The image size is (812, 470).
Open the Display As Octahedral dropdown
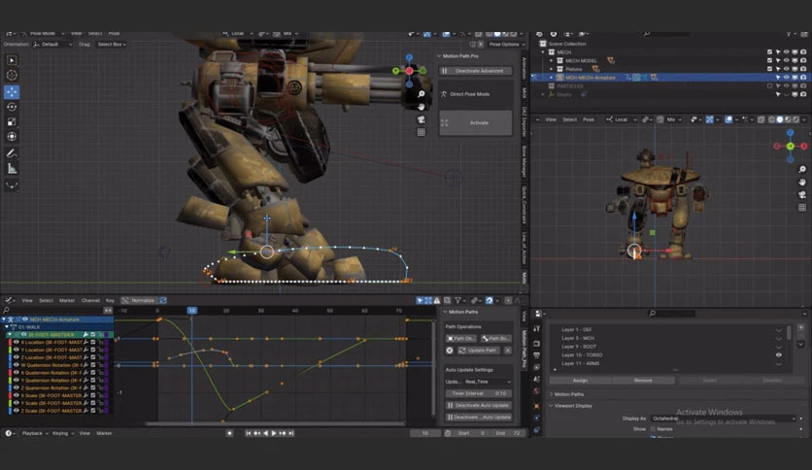tap(724, 419)
